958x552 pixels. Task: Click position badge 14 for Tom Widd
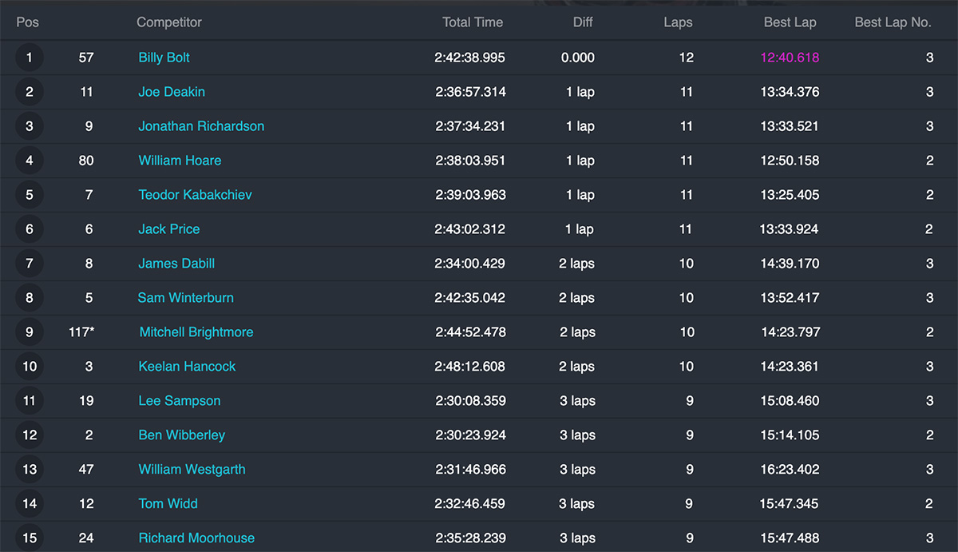30,504
